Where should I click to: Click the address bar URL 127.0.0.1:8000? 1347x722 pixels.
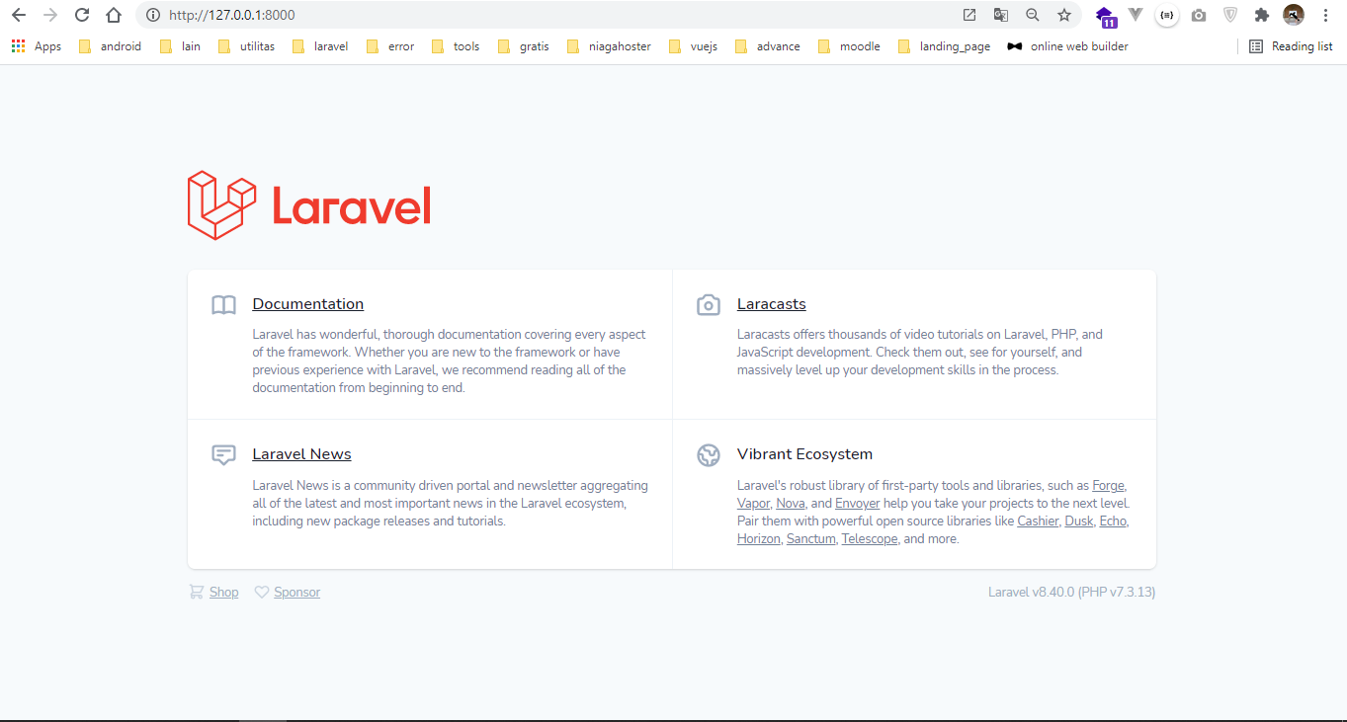click(231, 15)
